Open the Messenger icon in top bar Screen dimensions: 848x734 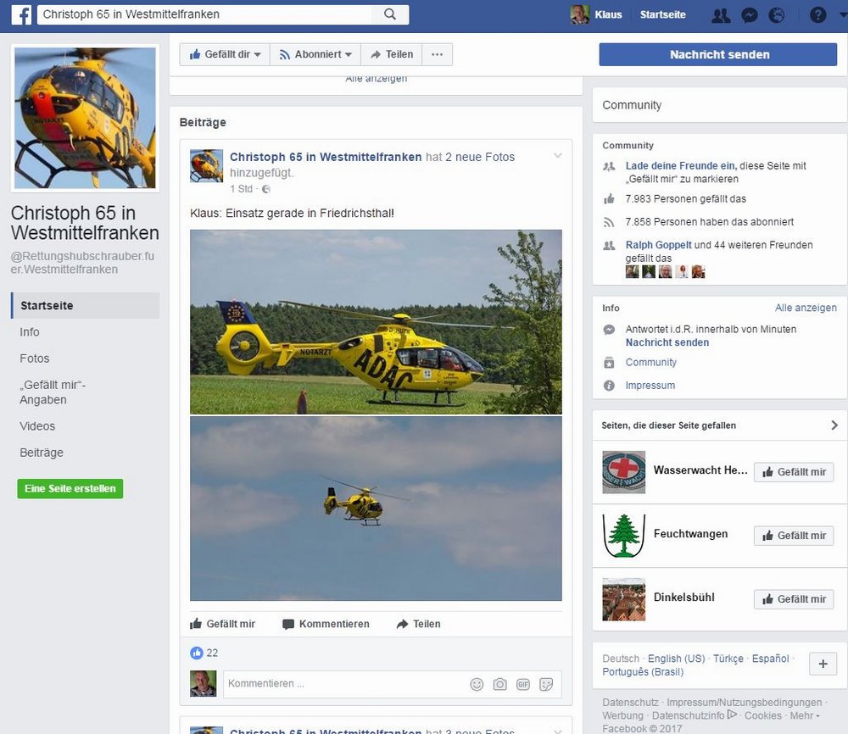[x=749, y=15]
